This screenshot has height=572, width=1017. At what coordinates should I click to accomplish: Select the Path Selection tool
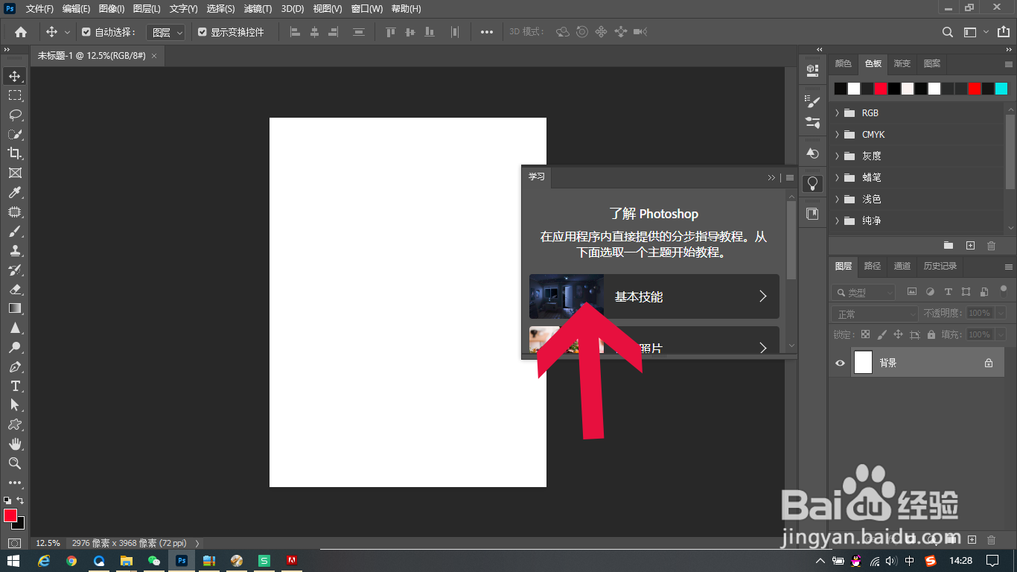click(14, 405)
